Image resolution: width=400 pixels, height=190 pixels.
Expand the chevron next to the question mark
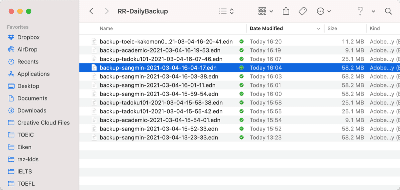click(373, 11)
